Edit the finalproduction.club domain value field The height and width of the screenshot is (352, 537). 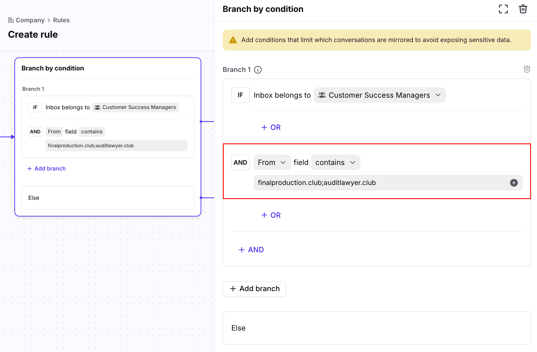tap(377, 183)
